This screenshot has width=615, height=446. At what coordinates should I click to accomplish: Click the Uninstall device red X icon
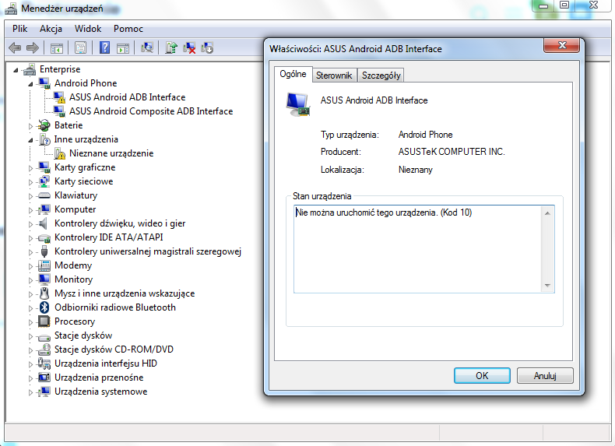pyautogui.click(x=189, y=48)
